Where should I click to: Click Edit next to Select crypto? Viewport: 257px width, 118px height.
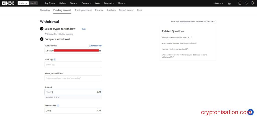pos(84,29)
